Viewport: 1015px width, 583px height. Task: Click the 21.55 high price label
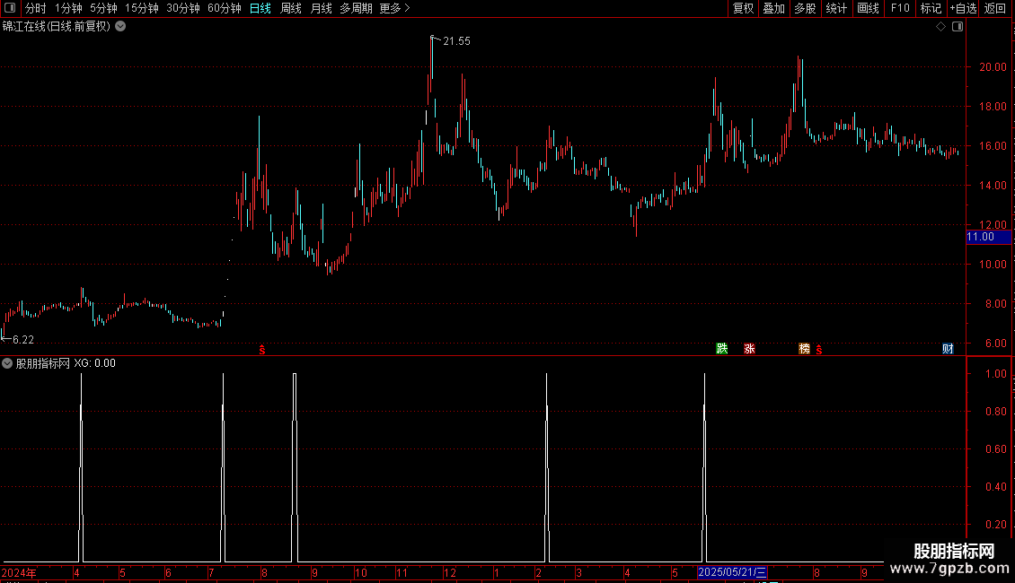click(456, 40)
